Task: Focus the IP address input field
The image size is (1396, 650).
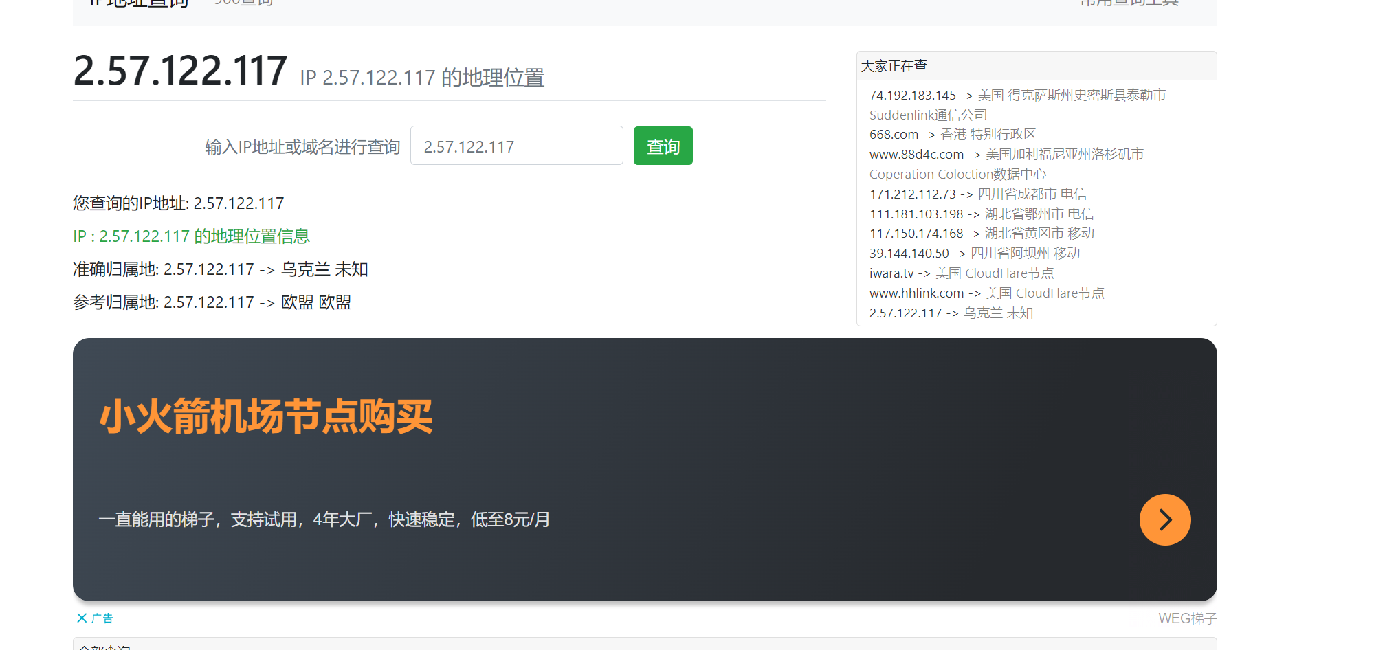Action: coord(517,146)
